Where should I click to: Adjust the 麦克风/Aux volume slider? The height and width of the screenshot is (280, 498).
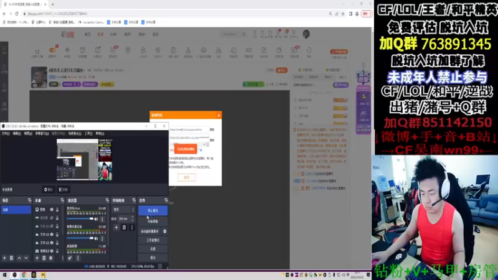80,219
